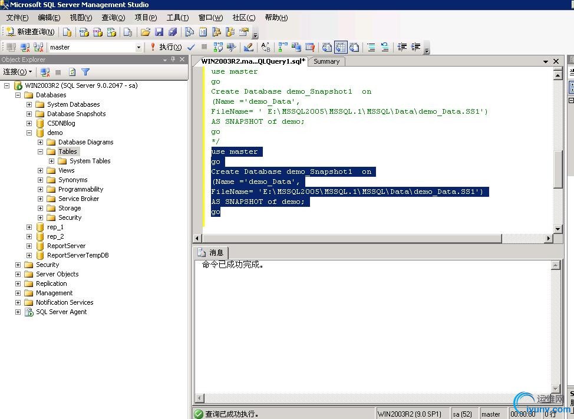Specify values for template parameters icon

coord(266,47)
